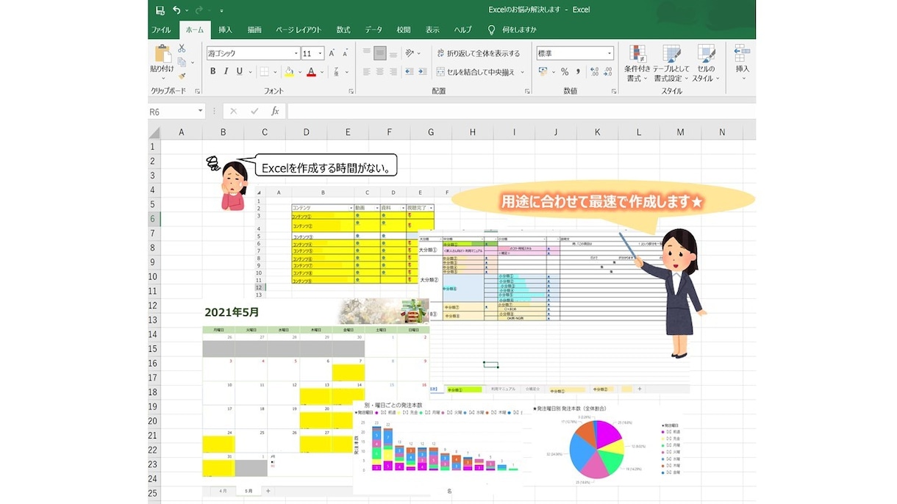Open the font name dropdown (游ゴシック)
This screenshot has height=504, width=897.
pos(296,54)
